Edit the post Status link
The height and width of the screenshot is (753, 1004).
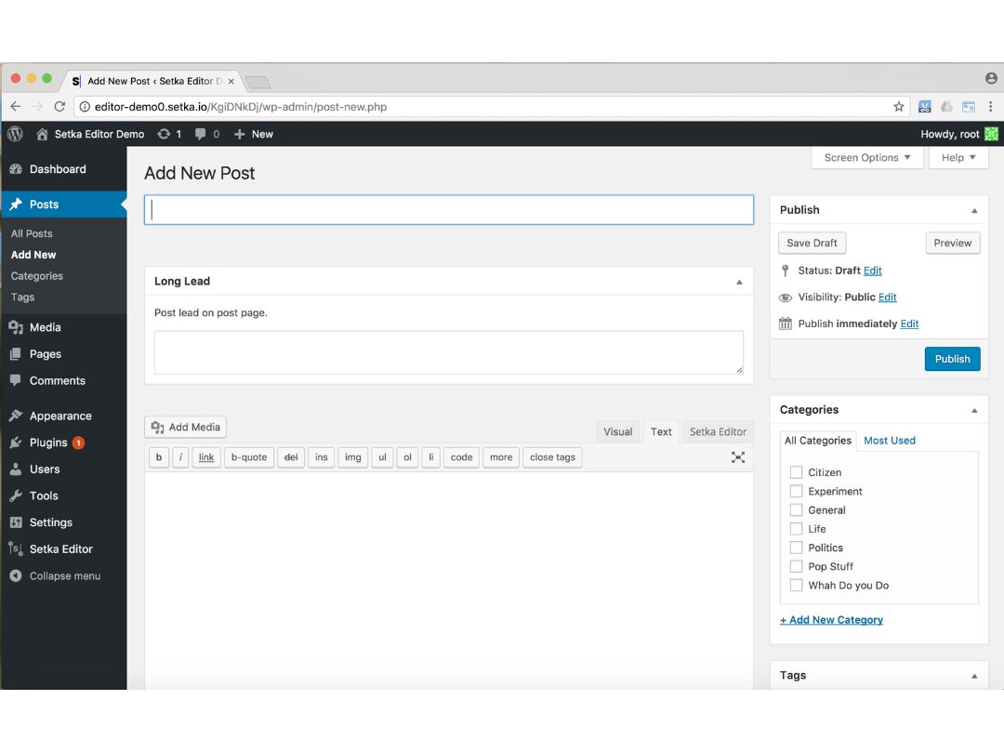click(x=872, y=271)
